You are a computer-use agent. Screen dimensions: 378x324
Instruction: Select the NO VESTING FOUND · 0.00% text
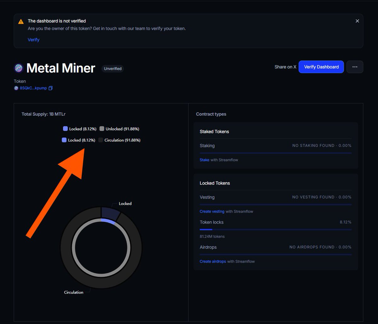click(322, 197)
